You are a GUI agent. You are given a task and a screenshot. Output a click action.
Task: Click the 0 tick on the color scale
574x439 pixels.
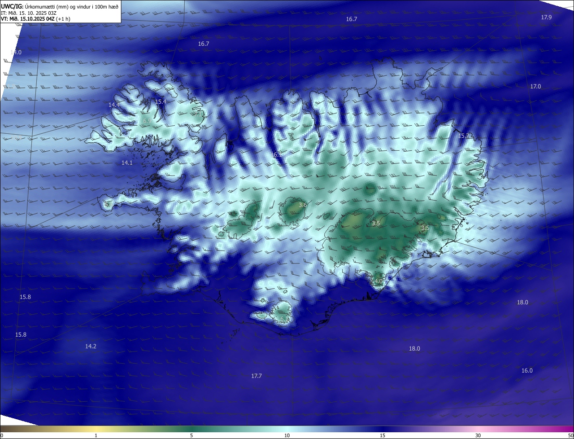pos(2,435)
